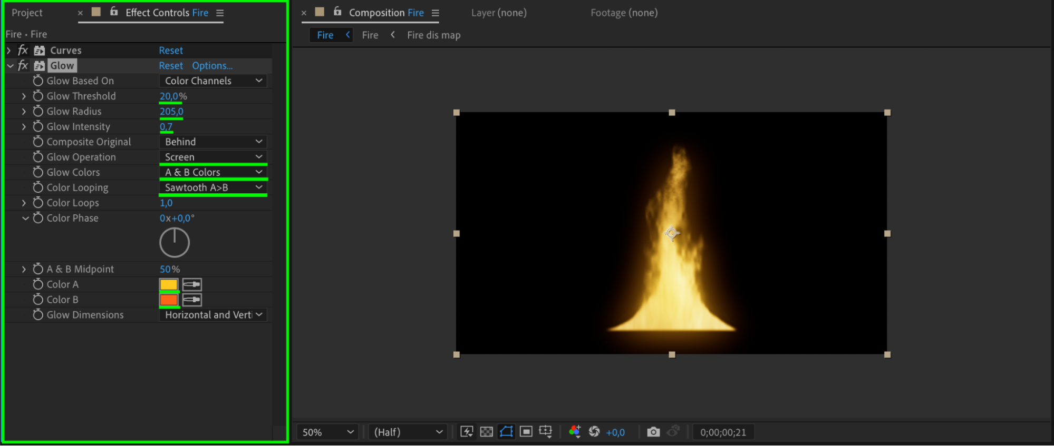The width and height of the screenshot is (1054, 446).
Task: Click the current time 0;00;00;21 field
Action: pos(723,432)
